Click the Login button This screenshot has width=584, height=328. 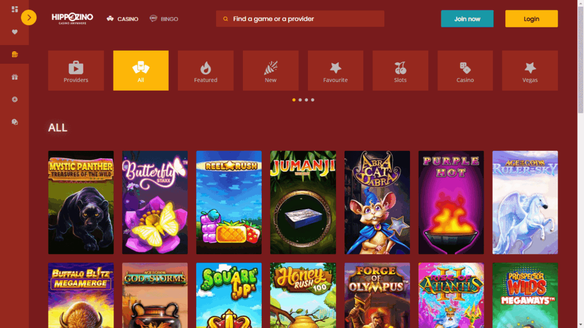pyautogui.click(x=532, y=19)
